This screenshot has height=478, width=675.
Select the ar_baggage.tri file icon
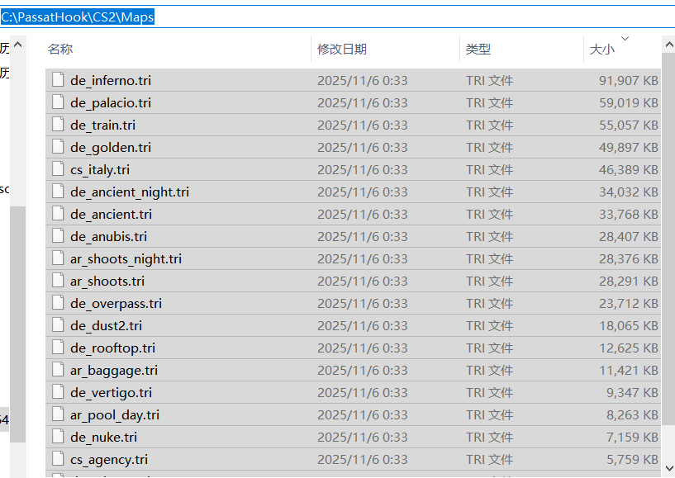point(57,370)
